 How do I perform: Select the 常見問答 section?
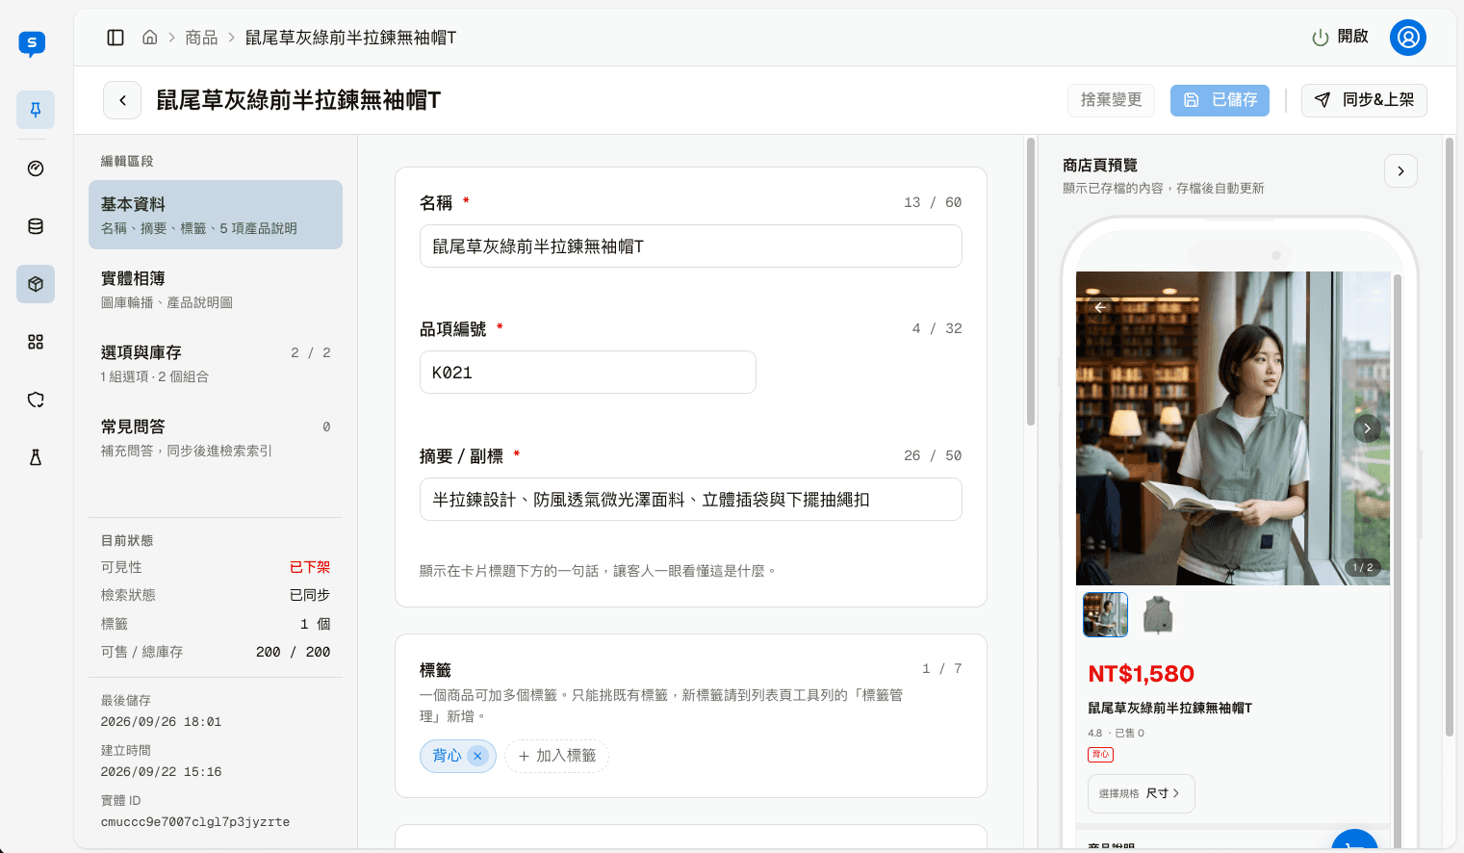[x=216, y=437]
